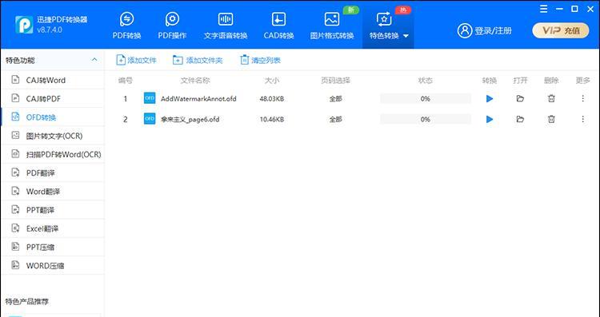Collapse the 特色功能 section chevron
The height and width of the screenshot is (317, 600).
pos(94,60)
